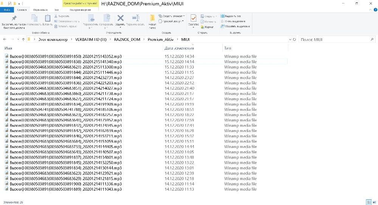
Task: Switch to large thumbnails view at bottom right
Action: coord(374,202)
